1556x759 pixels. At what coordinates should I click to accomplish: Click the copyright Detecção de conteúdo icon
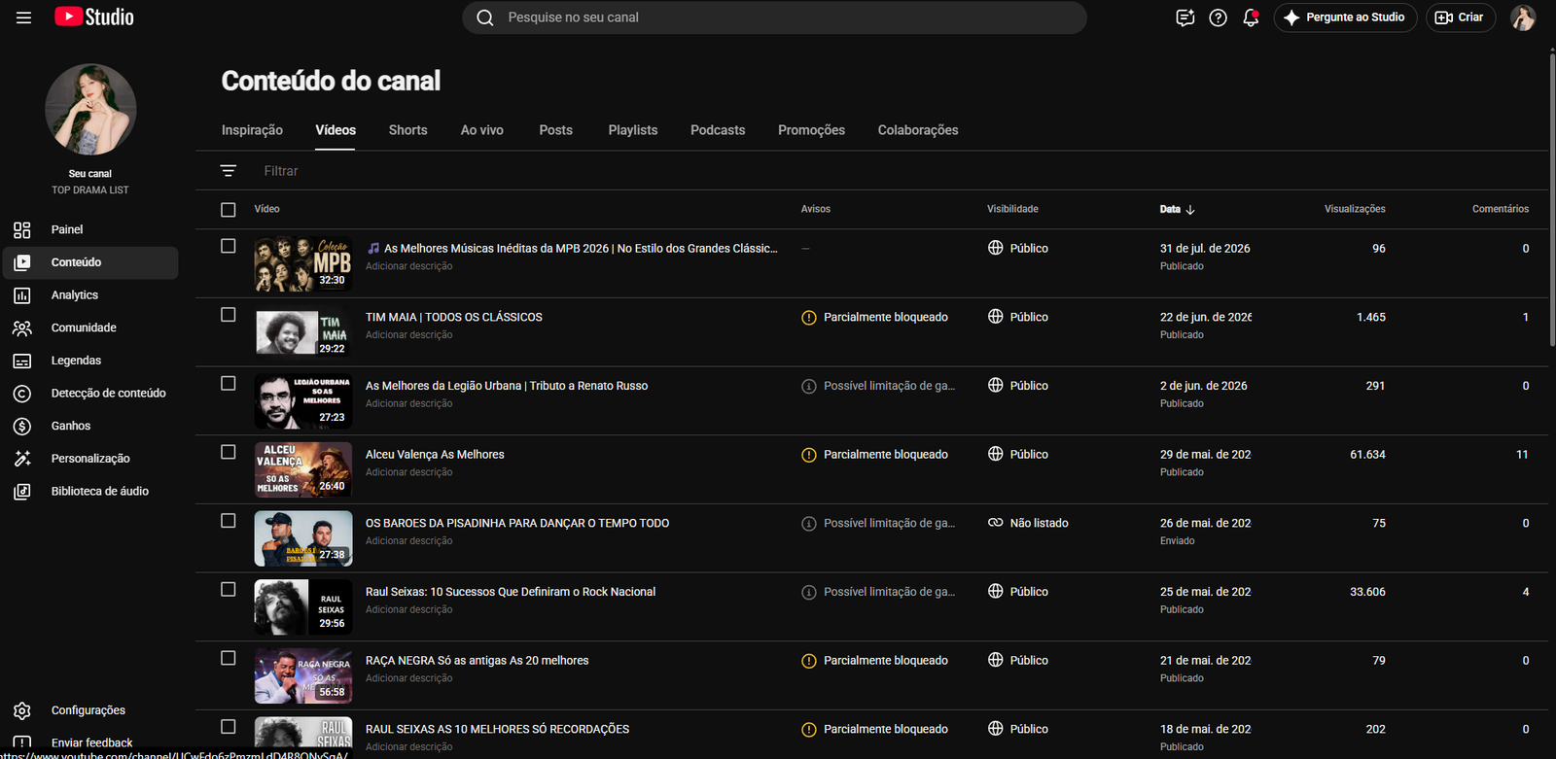pos(22,394)
